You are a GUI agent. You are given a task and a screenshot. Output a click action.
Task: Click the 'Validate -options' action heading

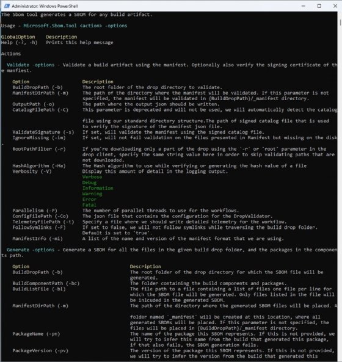pyautogui.click(x=31, y=65)
